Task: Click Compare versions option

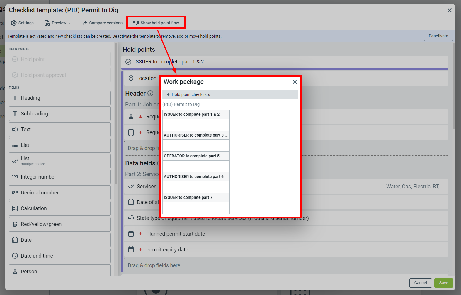Action: [102, 23]
